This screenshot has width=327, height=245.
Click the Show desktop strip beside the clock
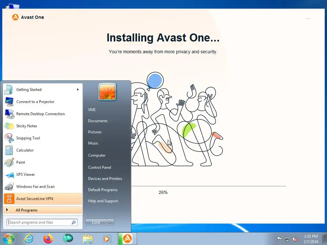(x=325, y=239)
